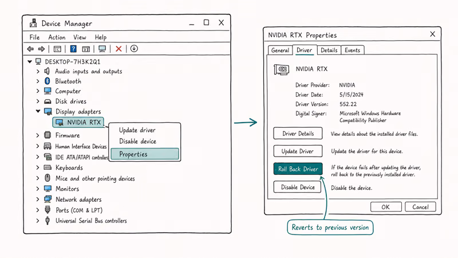Open the Help menu

tap(101, 37)
